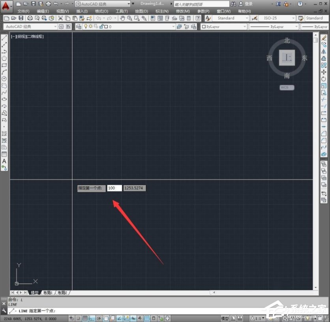Image resolution: width=330 pixels, height=322 pixels.
Task: Switch to the 布局2 layout tab
Action: tap(62, 292)
